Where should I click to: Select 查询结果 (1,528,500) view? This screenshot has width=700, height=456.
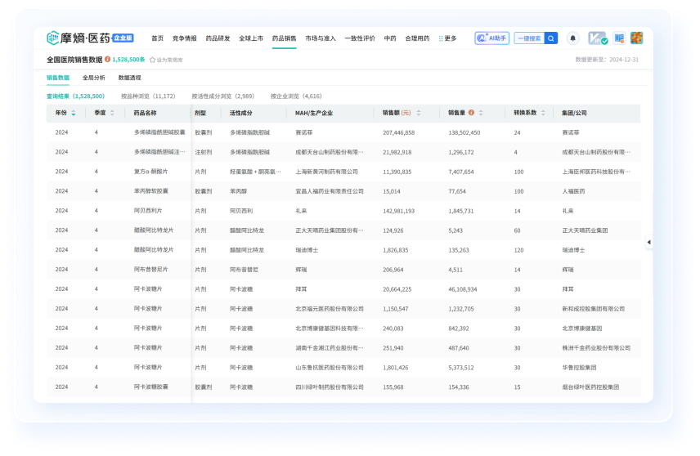coord(75,96)
